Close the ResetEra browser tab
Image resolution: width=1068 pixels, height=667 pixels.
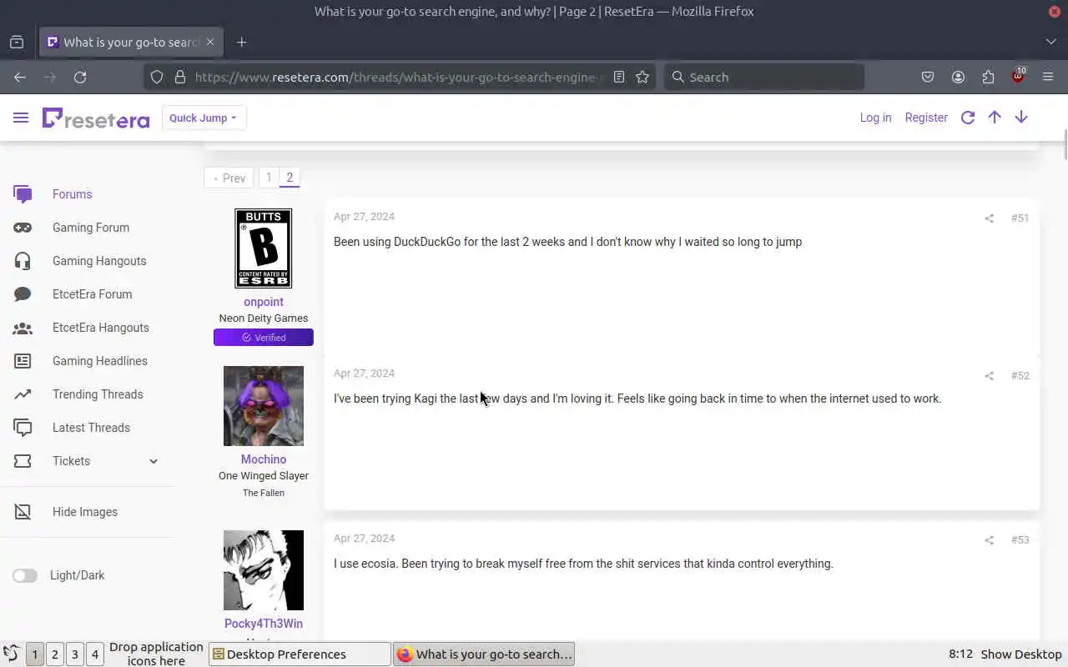210,42
